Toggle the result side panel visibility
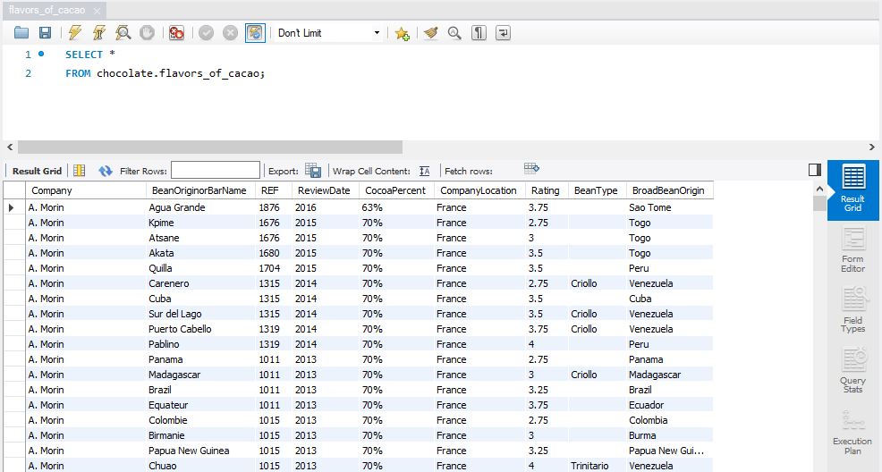 pos(814,170)
